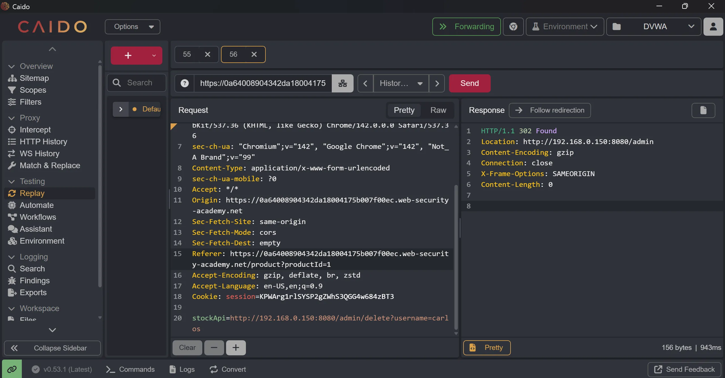725x378 pixels.
Task: Expand the Default collection chevron
Action: click(121, 109)
